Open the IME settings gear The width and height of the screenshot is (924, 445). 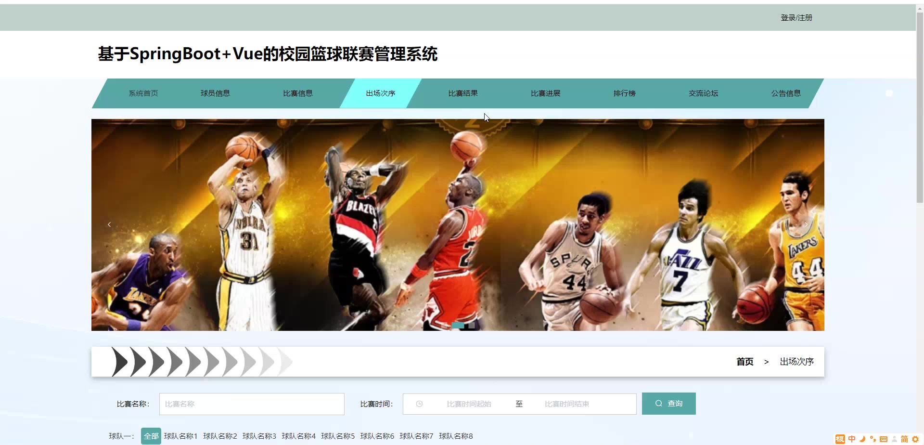pos(915,439)
